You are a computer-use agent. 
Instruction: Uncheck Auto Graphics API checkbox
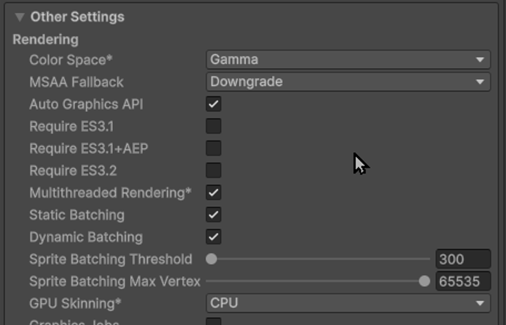[x=213, y=104]
